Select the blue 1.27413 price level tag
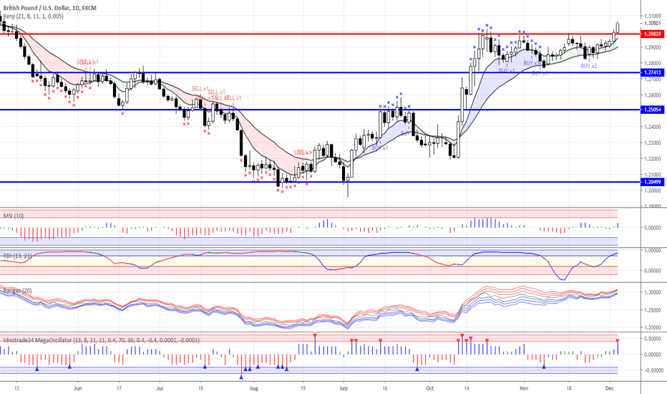The image size is (667, 394). point(651,72)
